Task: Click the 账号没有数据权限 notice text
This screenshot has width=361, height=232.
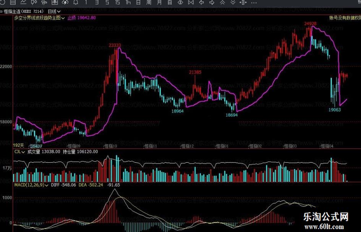Action: (x=345, y=18)
